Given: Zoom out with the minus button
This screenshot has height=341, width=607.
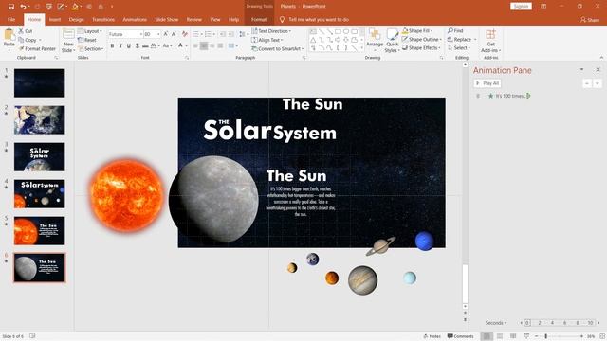Looking at the screenshot, I should pyautogui.click(x=537, y=336).
